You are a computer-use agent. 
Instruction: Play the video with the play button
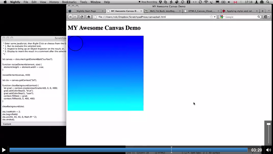coord(4,150)
